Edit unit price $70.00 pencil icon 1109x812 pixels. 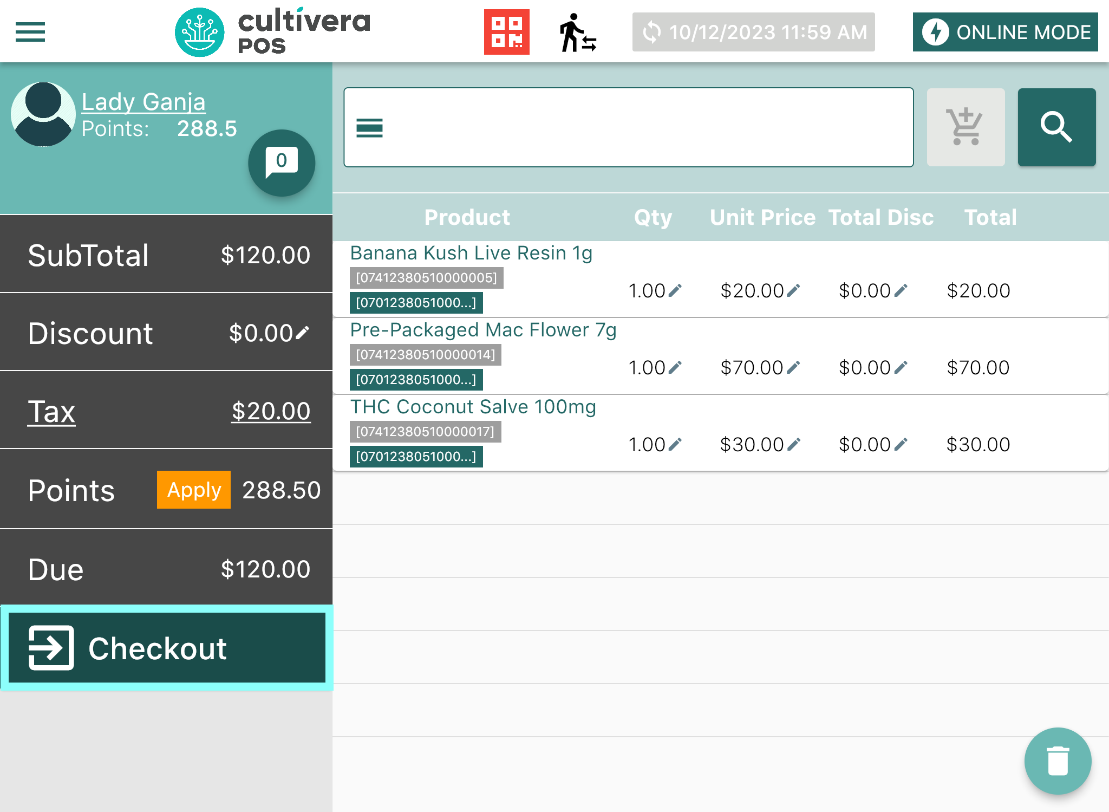(x=793, y=368)
